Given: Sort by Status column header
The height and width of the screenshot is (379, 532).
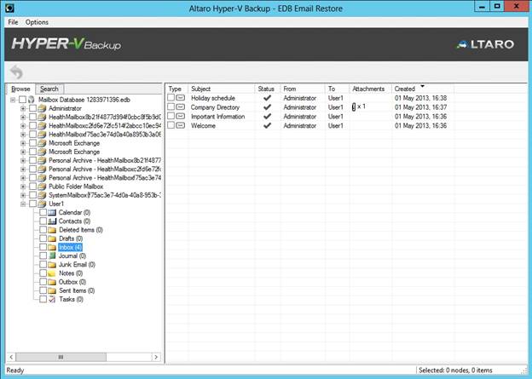Looking at the screenshot, I should click(x=268, y=89).
